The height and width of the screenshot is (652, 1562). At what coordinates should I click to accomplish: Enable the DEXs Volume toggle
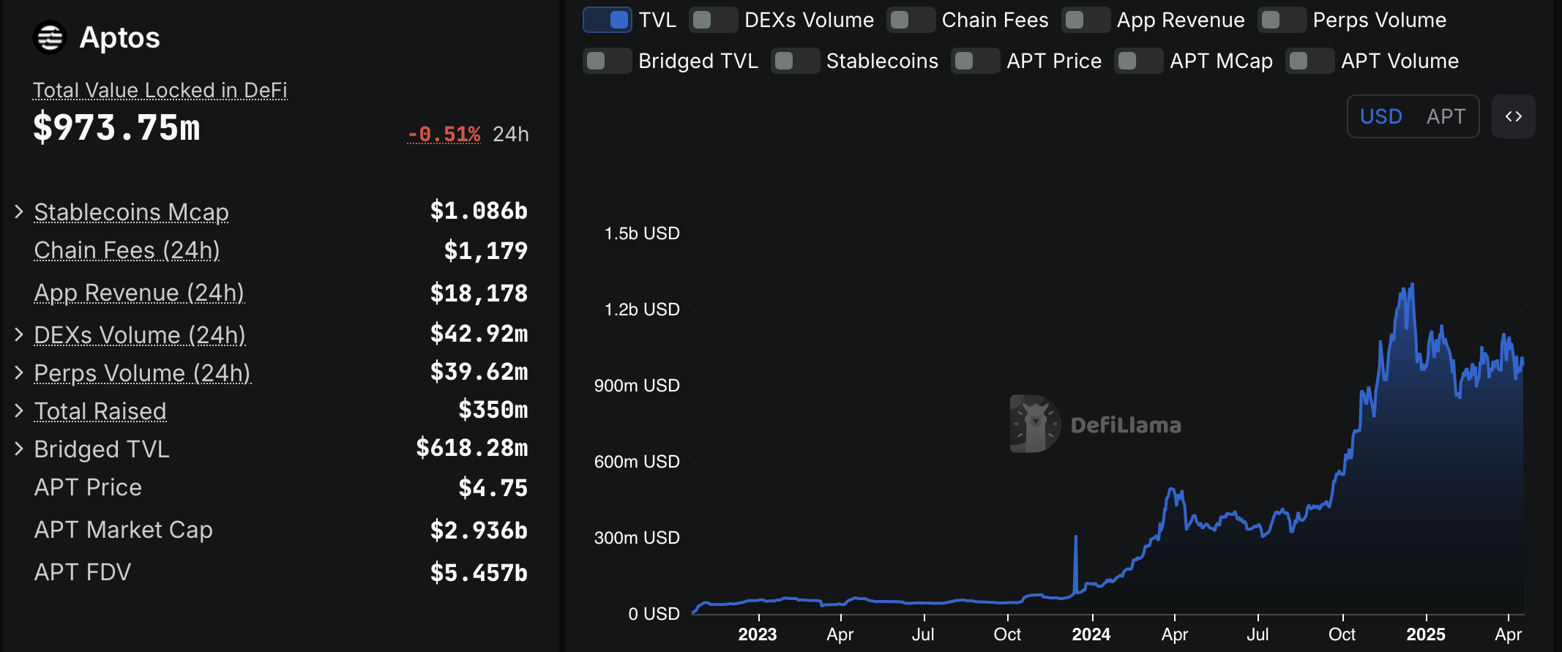713,20
